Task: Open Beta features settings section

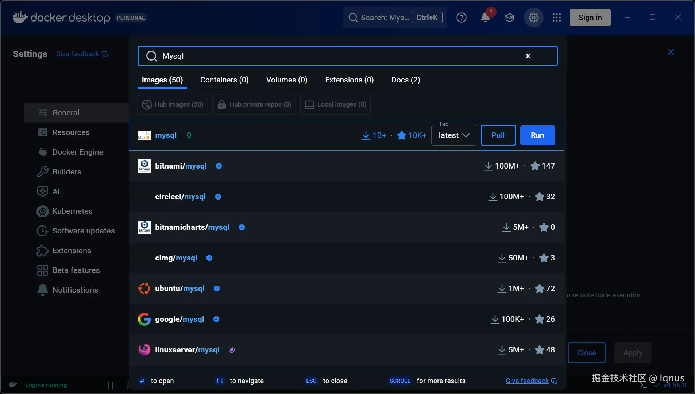Action: 77,270
